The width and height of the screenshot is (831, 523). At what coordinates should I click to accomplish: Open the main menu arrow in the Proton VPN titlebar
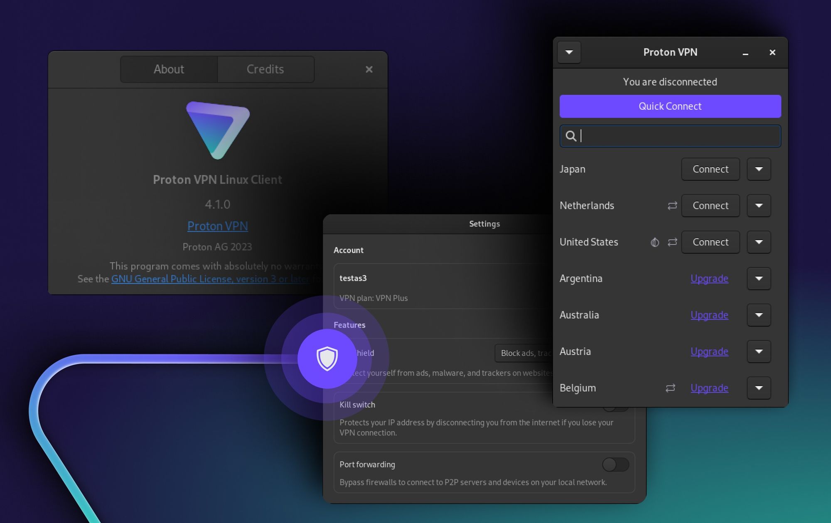click(569, 52)
